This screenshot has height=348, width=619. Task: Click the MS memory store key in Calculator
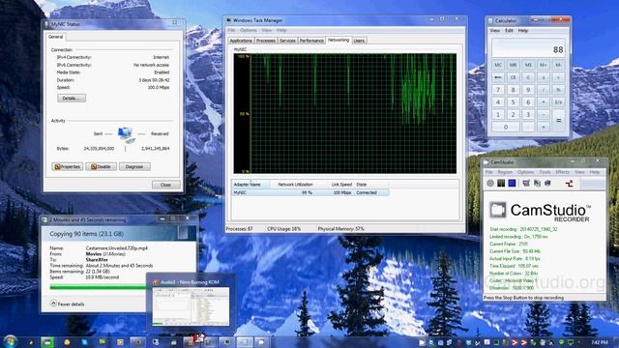528,65
